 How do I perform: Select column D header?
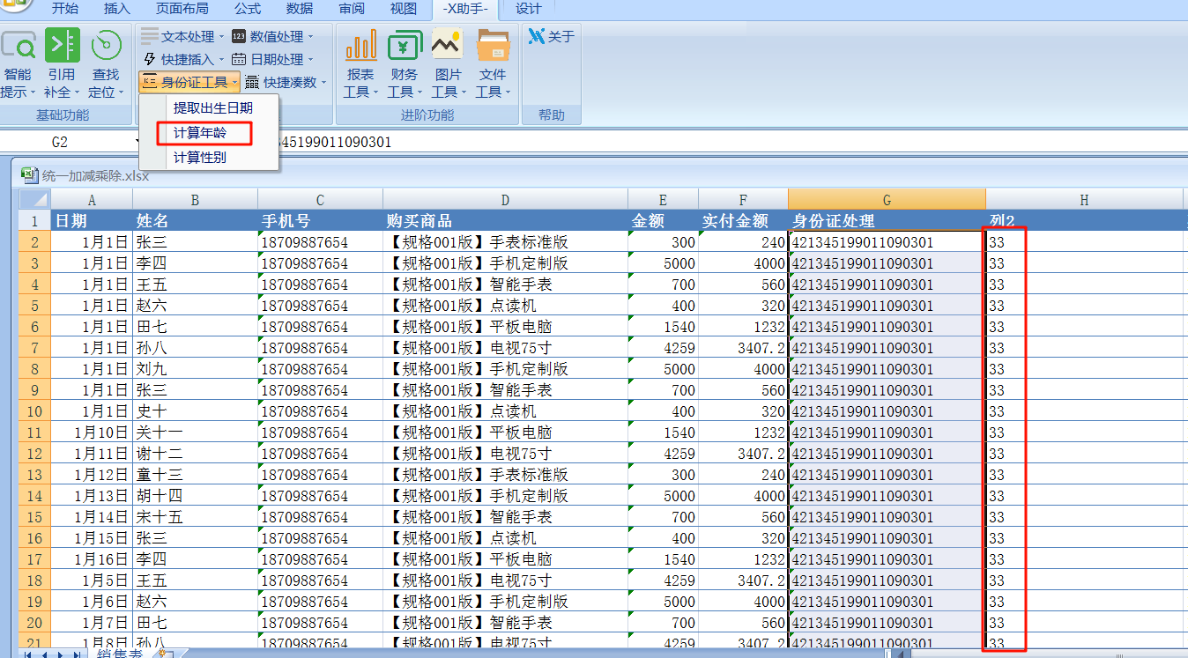click(x=505, y=200)
